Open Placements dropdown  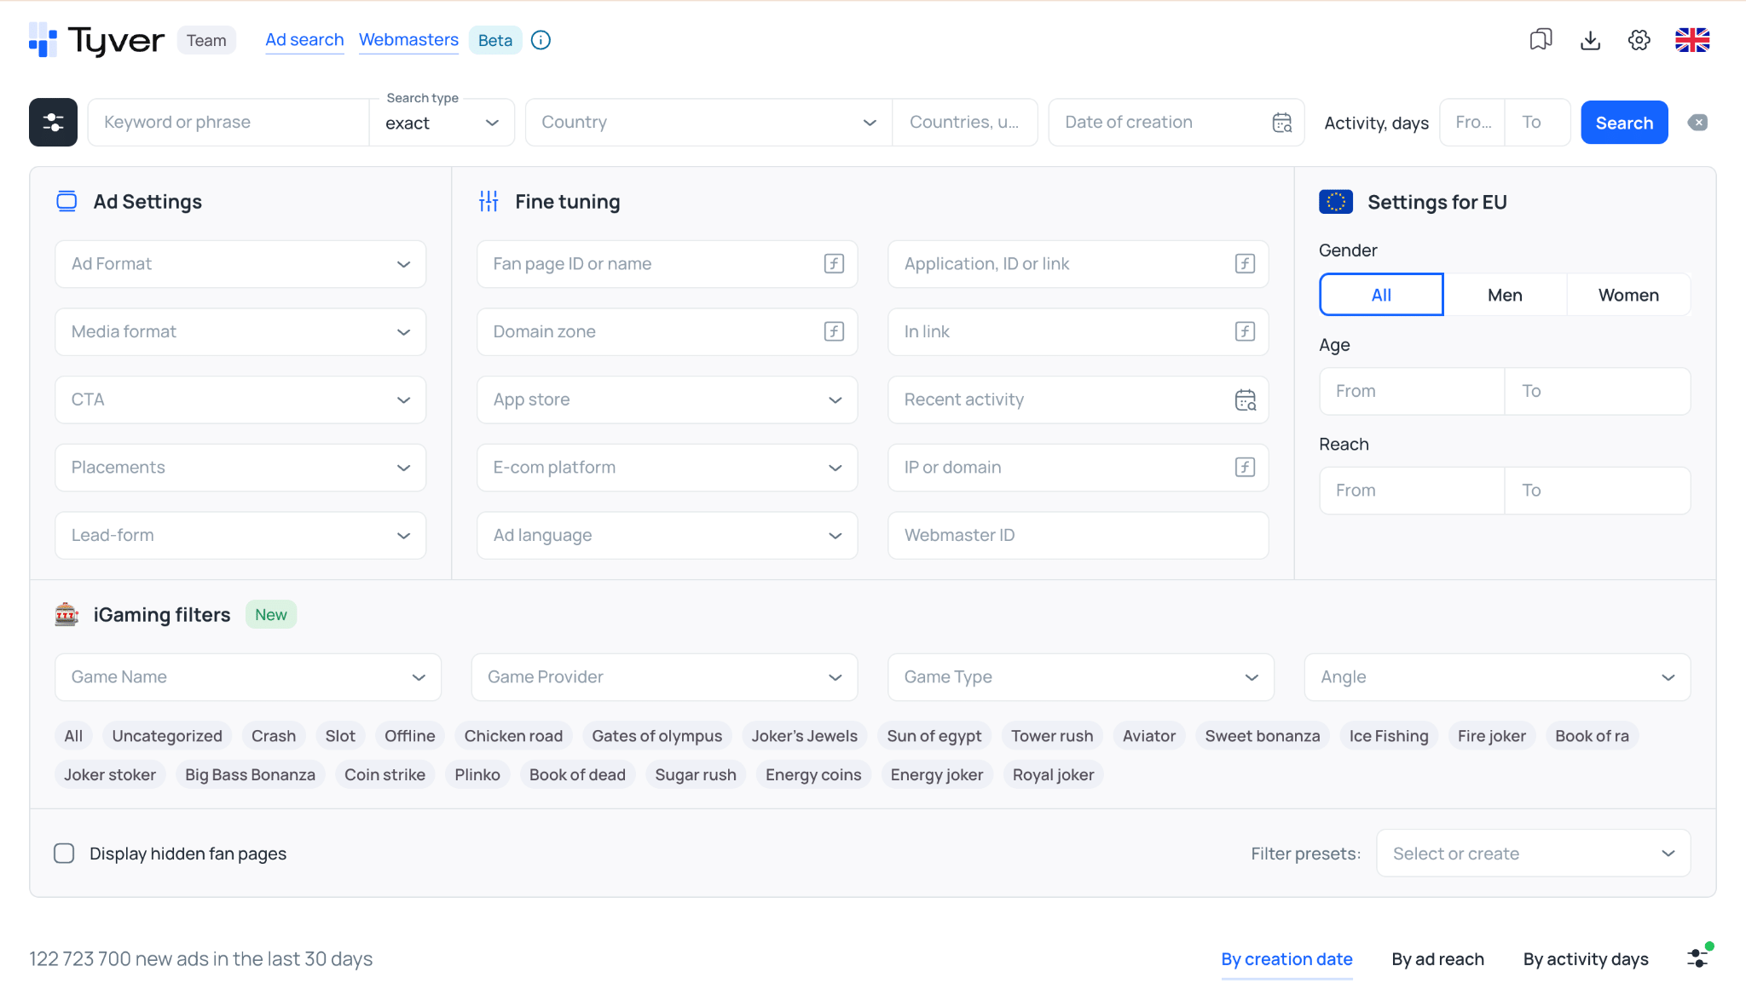pyautogui.click(x=240, y=467)
